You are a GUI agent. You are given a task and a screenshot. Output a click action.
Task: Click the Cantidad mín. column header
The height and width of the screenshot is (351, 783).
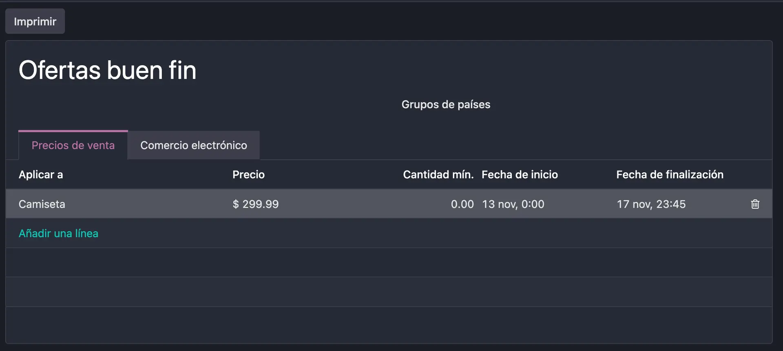(438, 174)
